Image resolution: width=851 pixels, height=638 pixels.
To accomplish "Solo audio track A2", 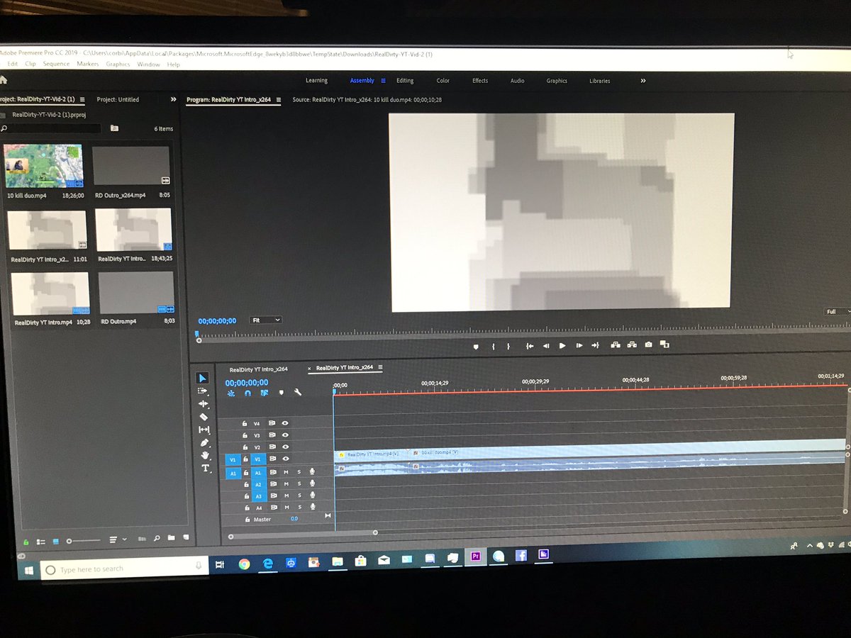I will point(299,484).
